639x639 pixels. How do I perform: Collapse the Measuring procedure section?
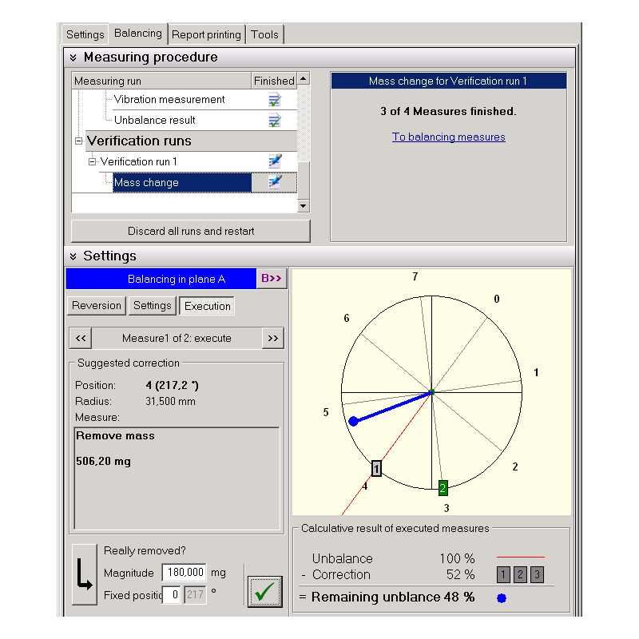click(x=73, y=58)
